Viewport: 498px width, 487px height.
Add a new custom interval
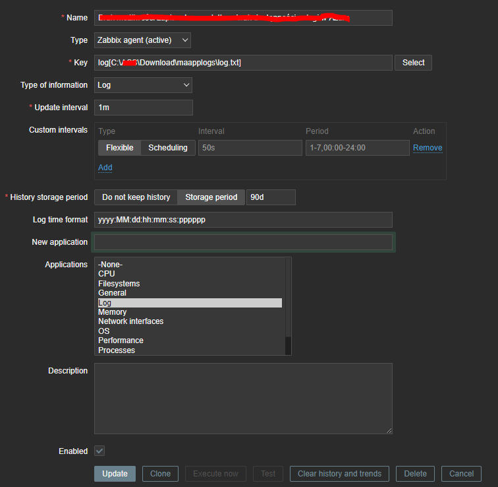(105, 168)
